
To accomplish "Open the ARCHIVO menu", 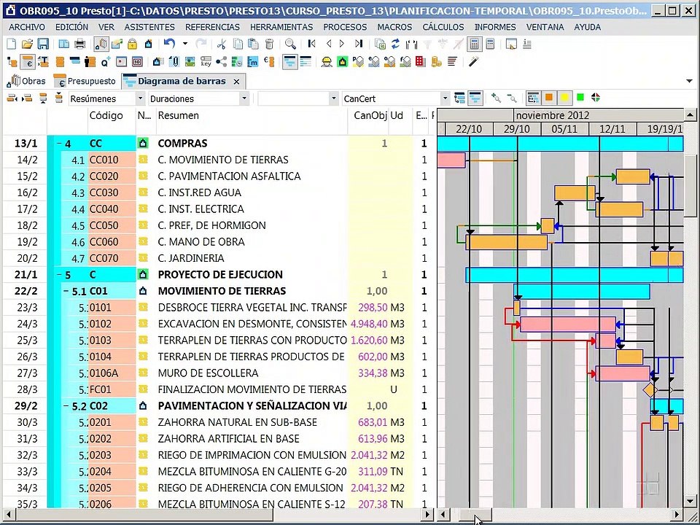I will (27, 27).
